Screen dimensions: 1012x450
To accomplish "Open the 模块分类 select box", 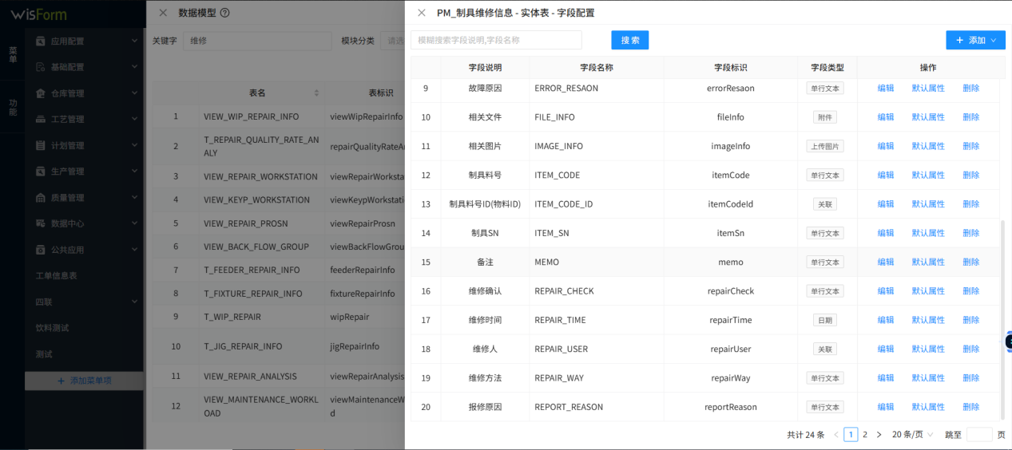I will click(393, 41).
